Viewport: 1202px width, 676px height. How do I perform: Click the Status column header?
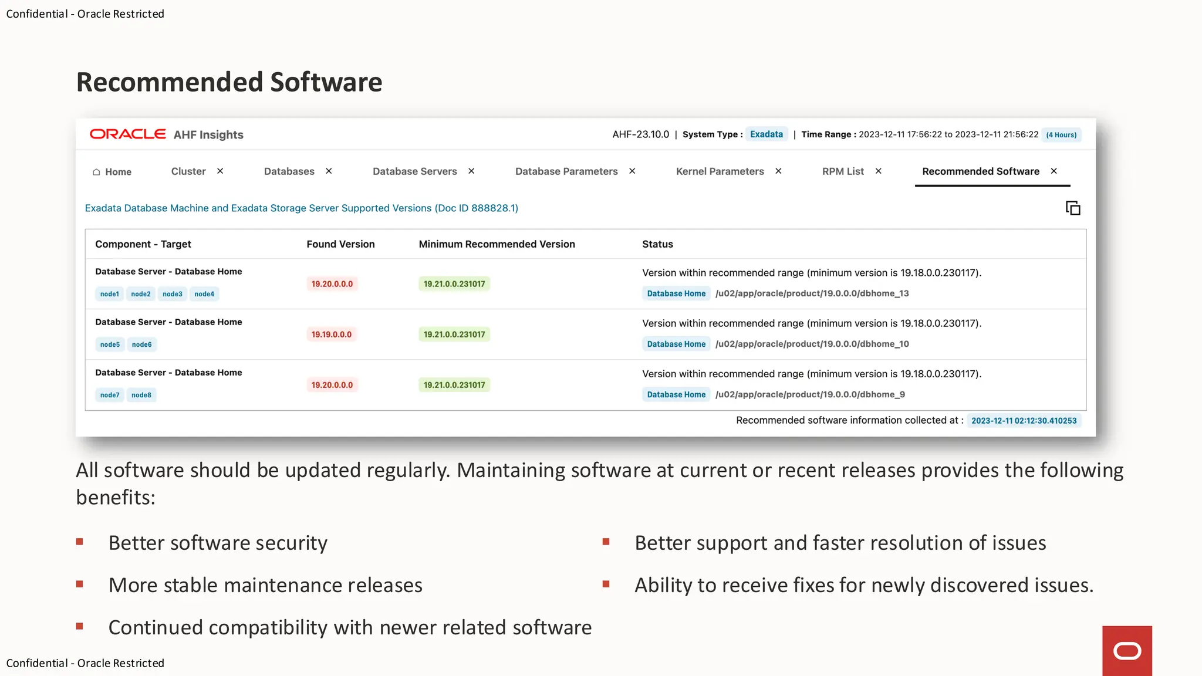tap(657, 244)
